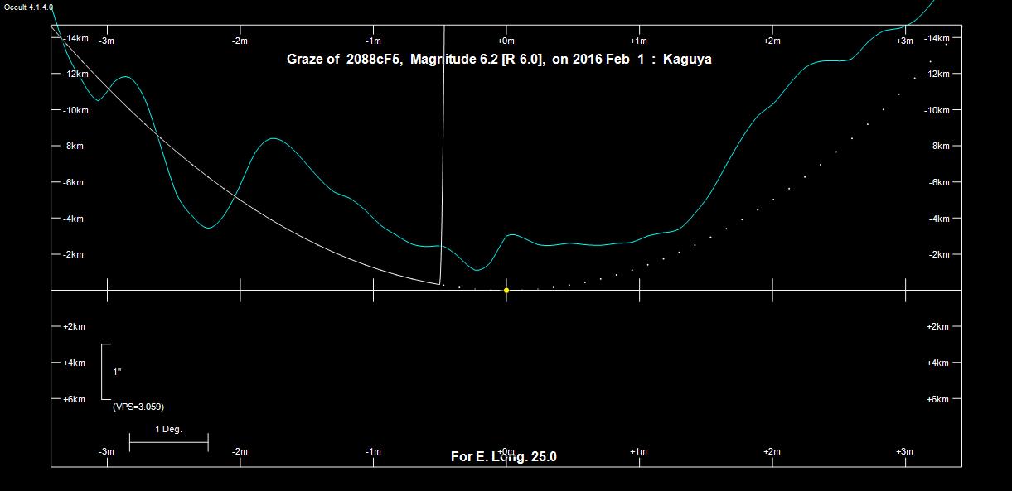The height and width of the screenshot is (491, 1012).
Task: Click the +2m label on the bottom axis
Action: click(x=772, y=451)
